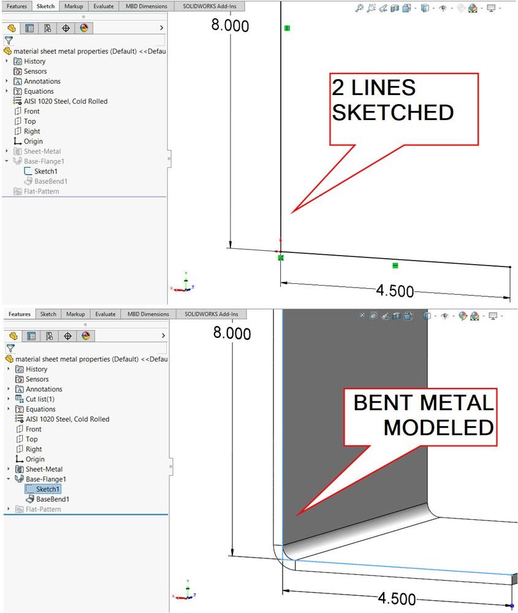Select the FeatureManager tree tab in the lower panel
The height and width of the screenshot is (613, 518).
pyautogui.click(x=12, y=336)
